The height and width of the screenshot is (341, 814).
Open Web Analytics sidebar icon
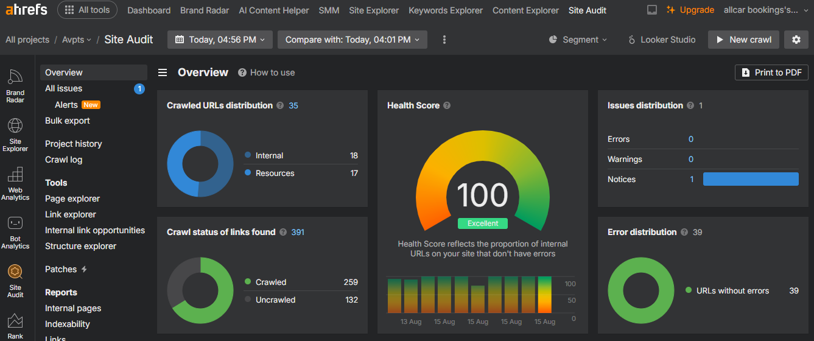pyautogui.click(x=15, y=183)
